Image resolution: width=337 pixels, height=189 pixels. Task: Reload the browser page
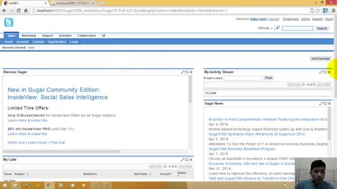click(19, 10)
